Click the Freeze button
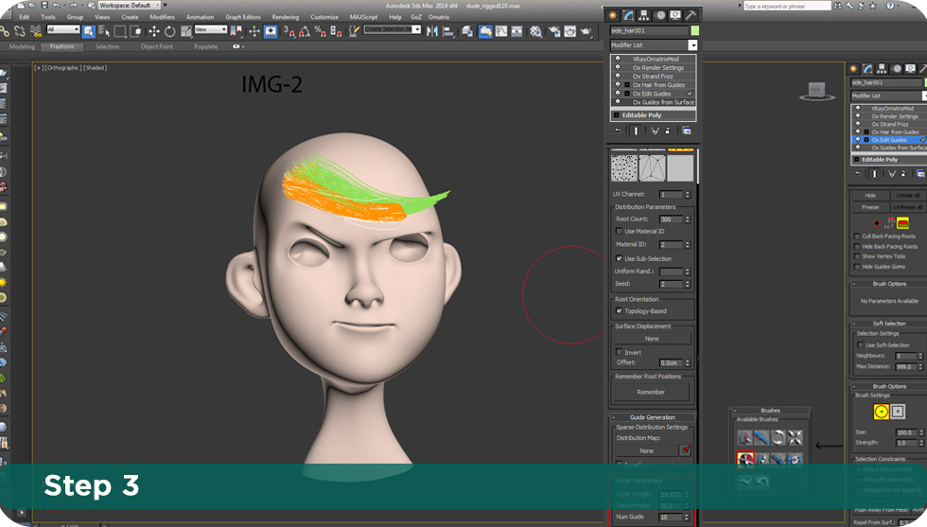 coord(870,207)
